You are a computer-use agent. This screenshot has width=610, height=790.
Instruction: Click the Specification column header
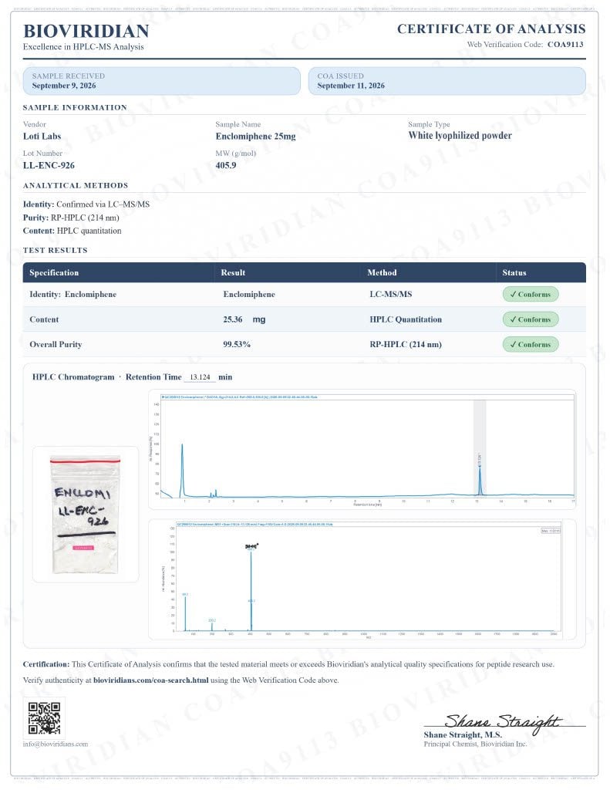click(54, 272)
